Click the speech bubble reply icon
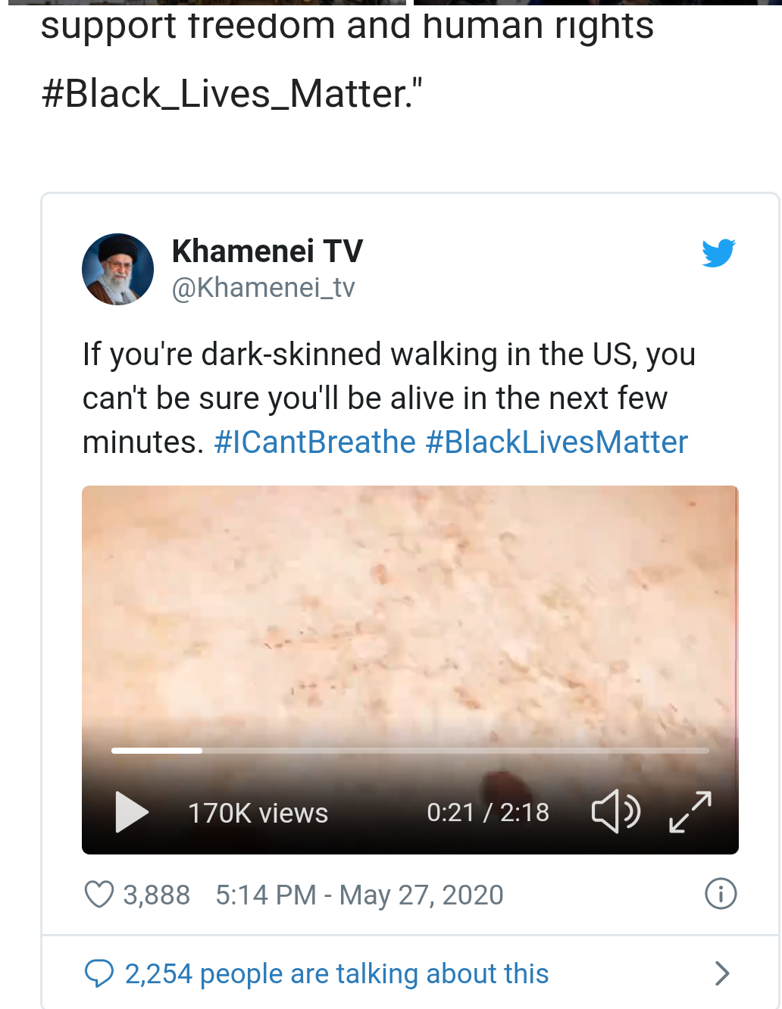782x1009 pixels. click(99, 973)
